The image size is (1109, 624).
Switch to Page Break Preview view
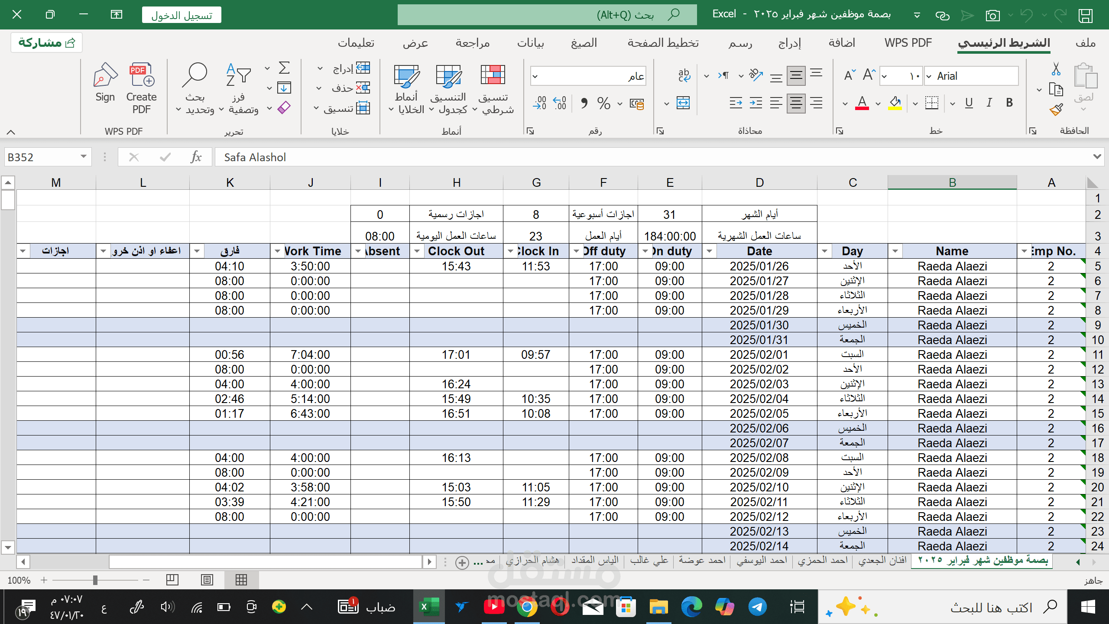[172, 580]
